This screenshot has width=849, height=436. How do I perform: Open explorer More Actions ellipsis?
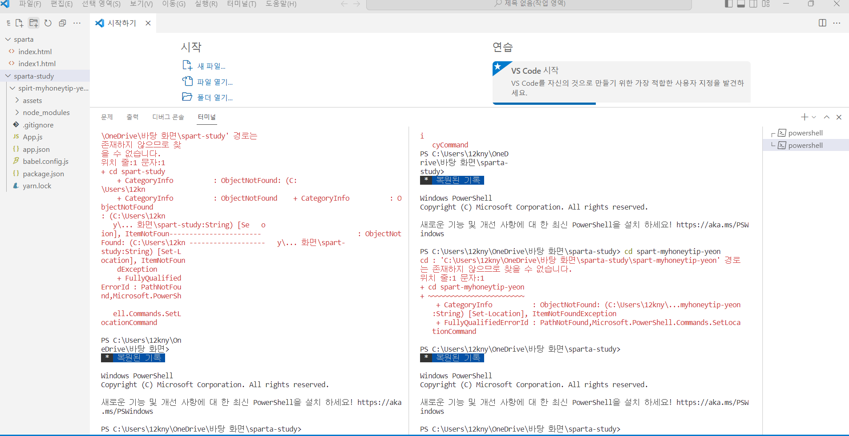[77, 23]
